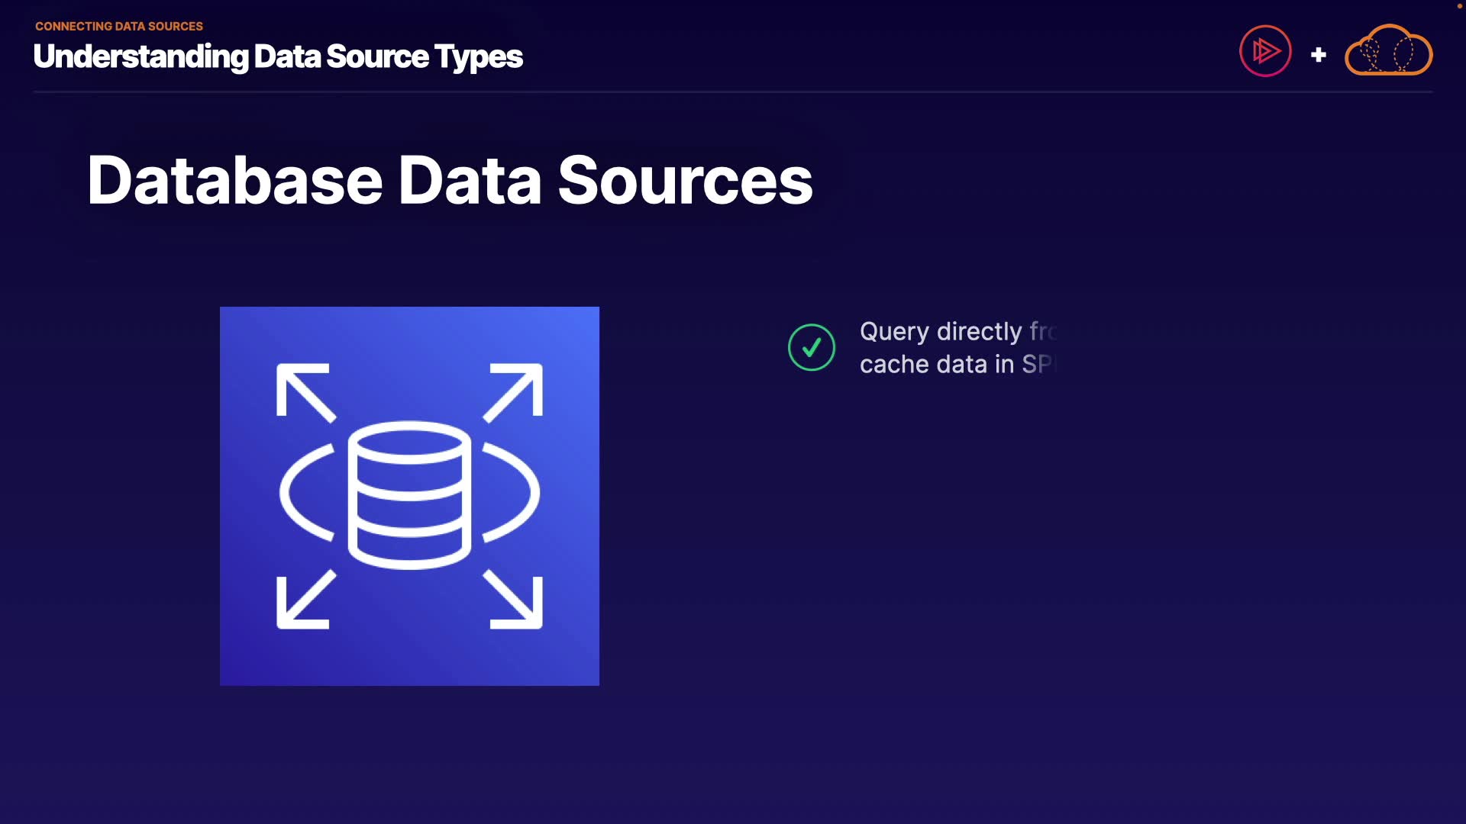Click the small orange dot in the top-right corner
The height and width of the screenshot is (824, 1466).
tap(1460, 6)
